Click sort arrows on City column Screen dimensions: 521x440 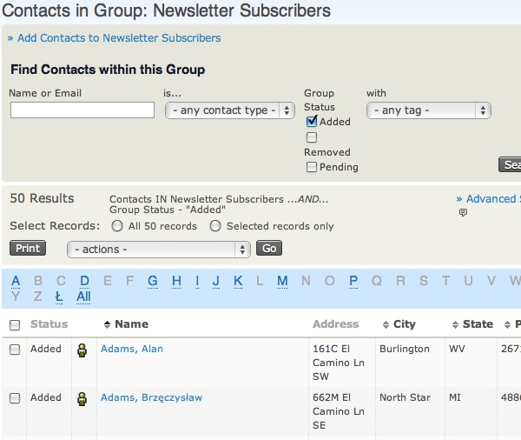click(385, 325)
